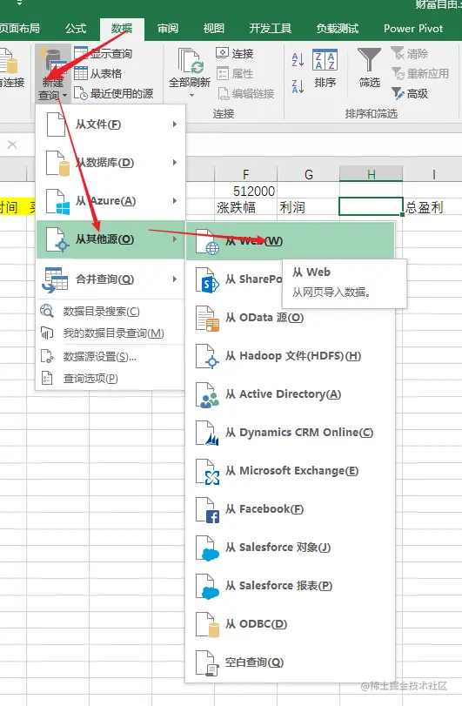The height and width of the screenshot is (706, 462).
Task: Click 清除 filter button
Action: pos(410,54)
